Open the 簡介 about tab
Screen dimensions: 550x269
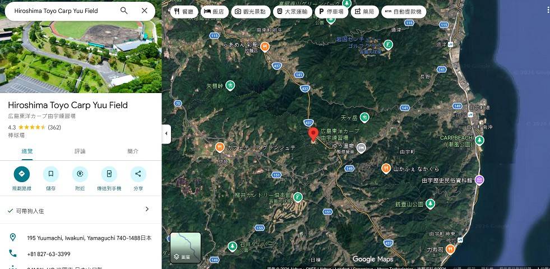pyautogui.click(x=133, y=151)
